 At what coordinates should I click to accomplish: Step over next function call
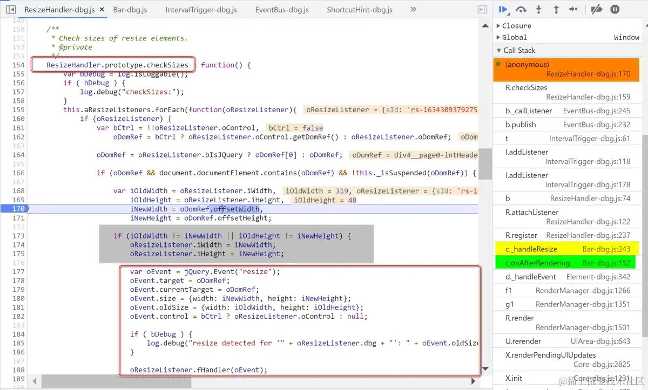[521, 10]
